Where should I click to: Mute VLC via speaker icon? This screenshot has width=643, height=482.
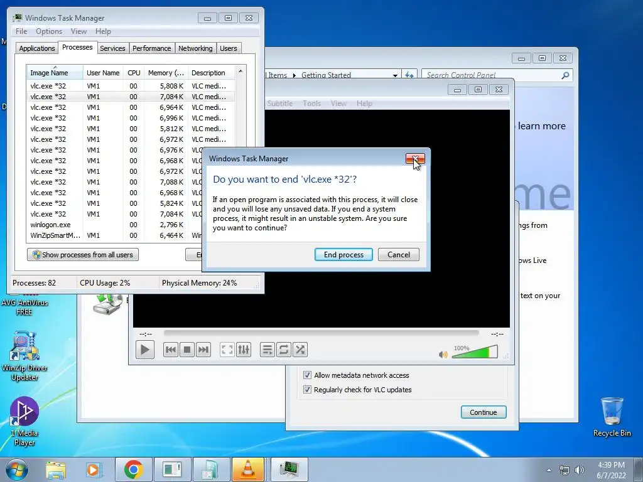pos(443,354)
